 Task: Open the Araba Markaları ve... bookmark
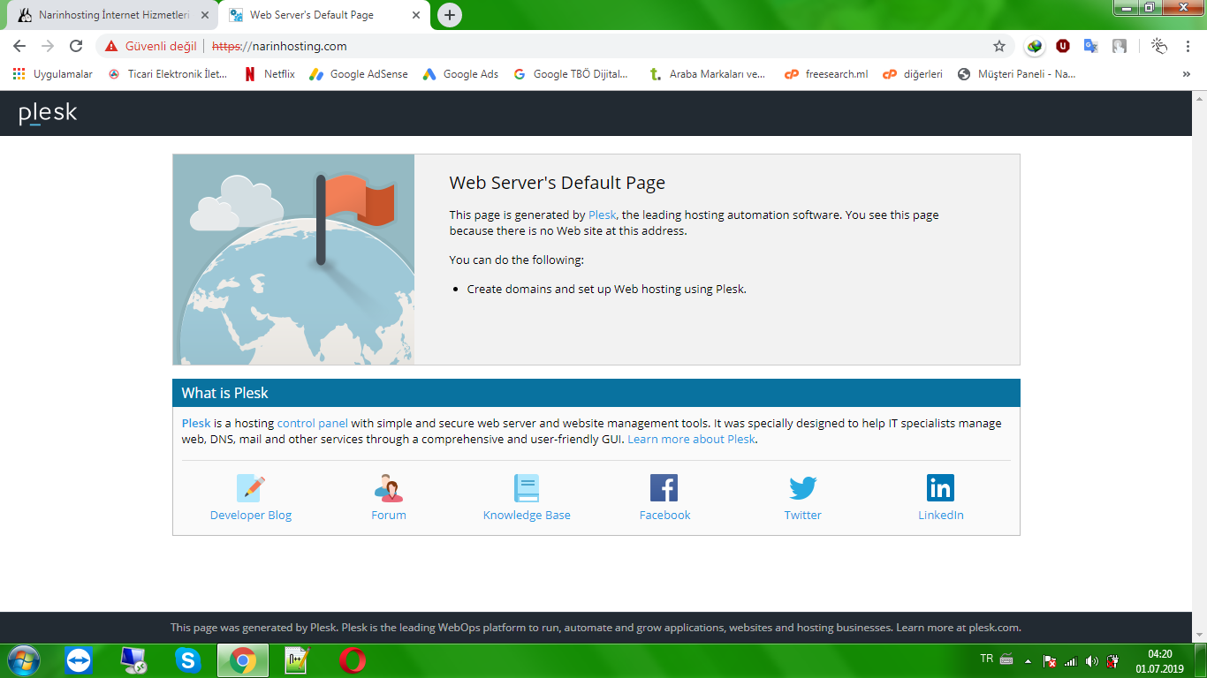tap(707, 74)
